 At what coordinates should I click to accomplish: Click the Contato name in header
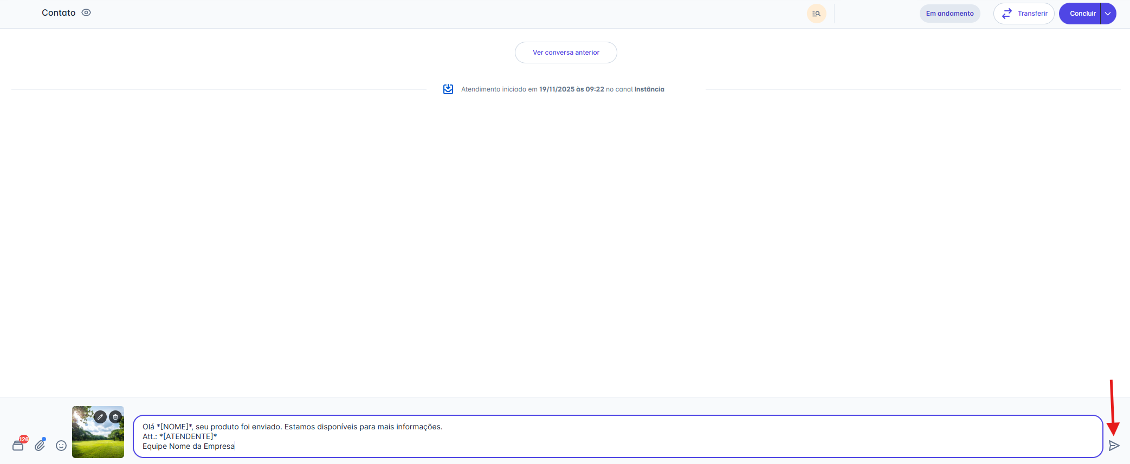pyautogui.click(x=59, y=12)
